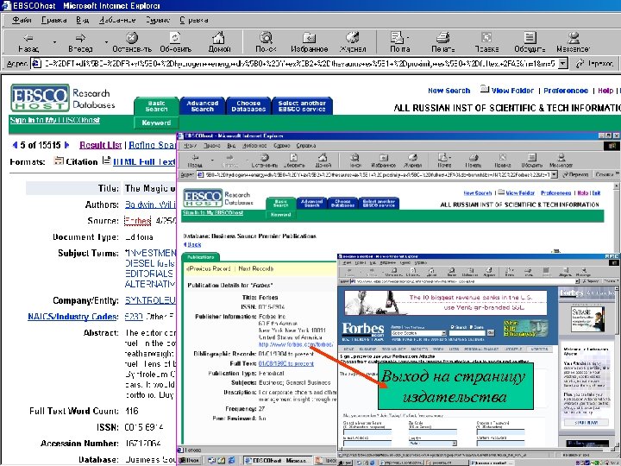Image resolution: width=621 pixels, height=466 pixels.
Task: Click Sign In to My EBSCOhost in main page
Action: (54, 120)
